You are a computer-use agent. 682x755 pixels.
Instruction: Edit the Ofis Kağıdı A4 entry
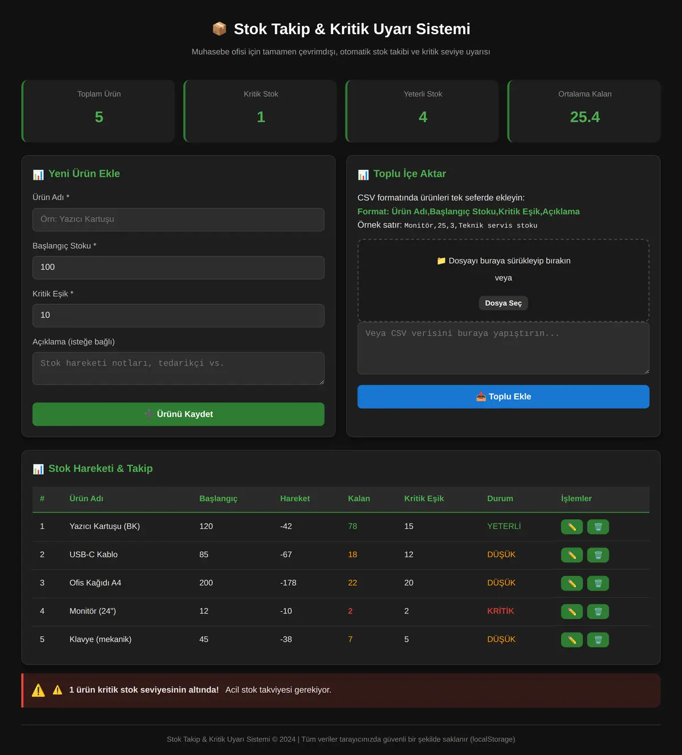pos(572,583)
